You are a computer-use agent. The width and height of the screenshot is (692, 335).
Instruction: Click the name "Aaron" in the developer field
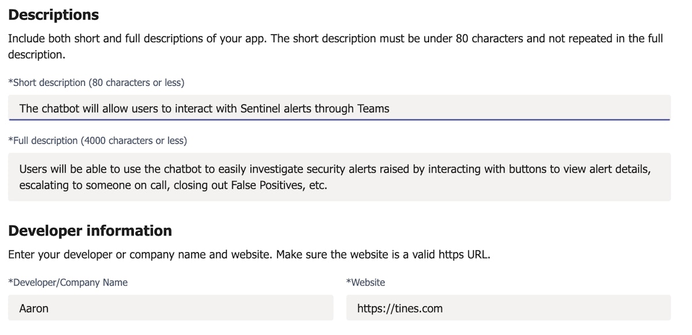34,309
